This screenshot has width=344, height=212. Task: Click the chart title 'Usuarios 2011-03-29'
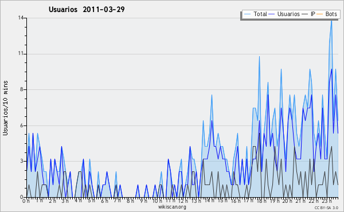point(87,9)
